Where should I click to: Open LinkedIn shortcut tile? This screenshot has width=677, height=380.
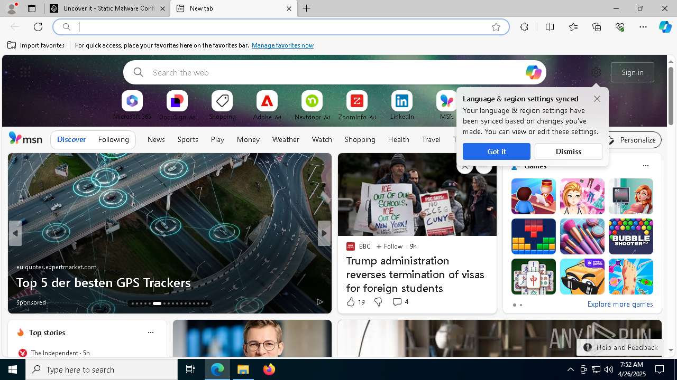point(402,106)
